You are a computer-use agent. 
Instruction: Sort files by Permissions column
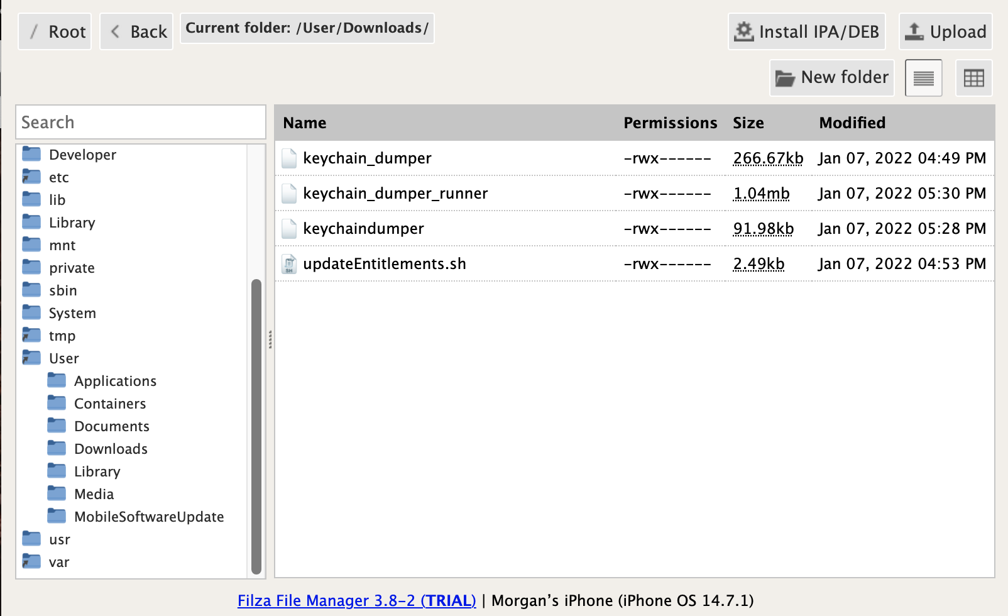point(671,123)
